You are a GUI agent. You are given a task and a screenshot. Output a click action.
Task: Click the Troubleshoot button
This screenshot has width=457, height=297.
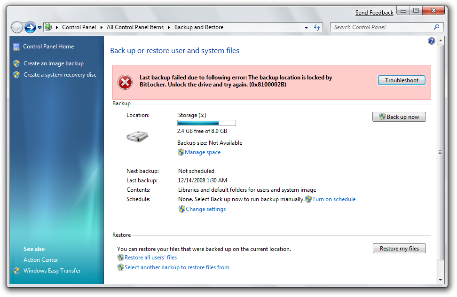(x=402, y=80)
